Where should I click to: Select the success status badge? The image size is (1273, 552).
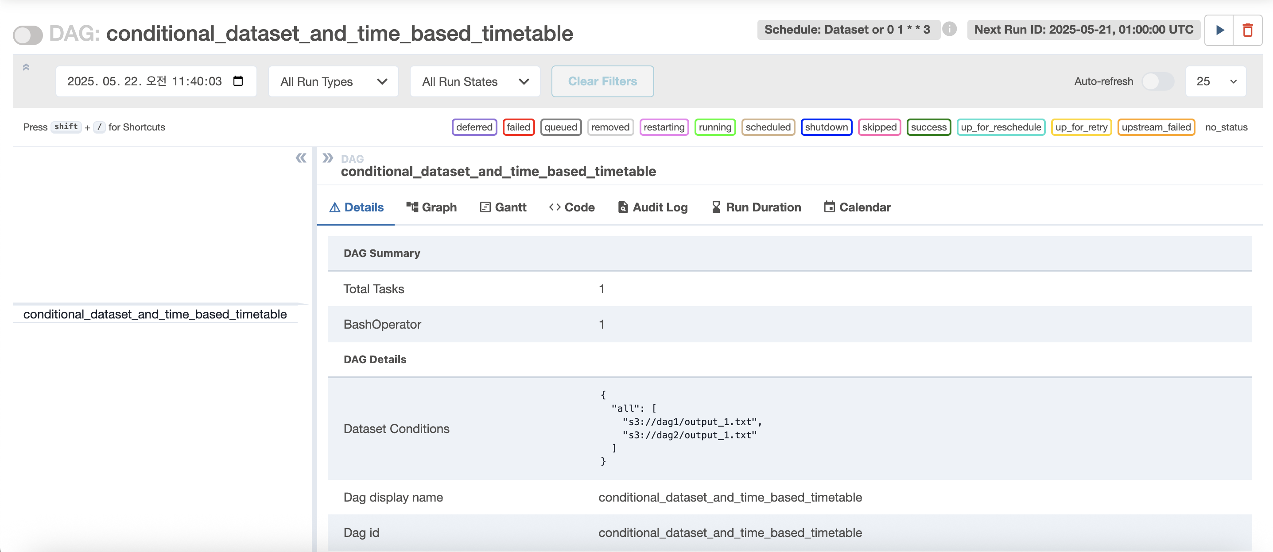tap(928, 127)
